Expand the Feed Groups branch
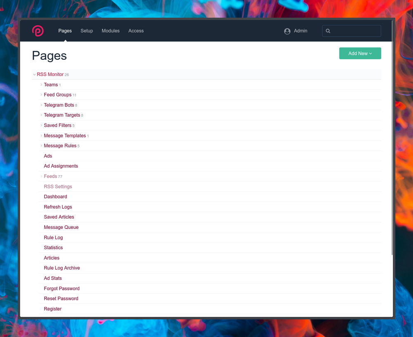 point(41,95)
